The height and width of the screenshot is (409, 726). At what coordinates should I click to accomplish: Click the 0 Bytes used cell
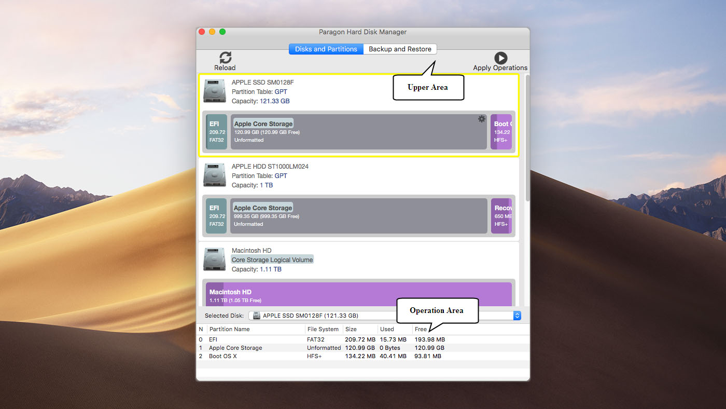390,348
